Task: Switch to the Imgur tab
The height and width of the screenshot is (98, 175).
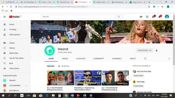Action: [137, 2]
